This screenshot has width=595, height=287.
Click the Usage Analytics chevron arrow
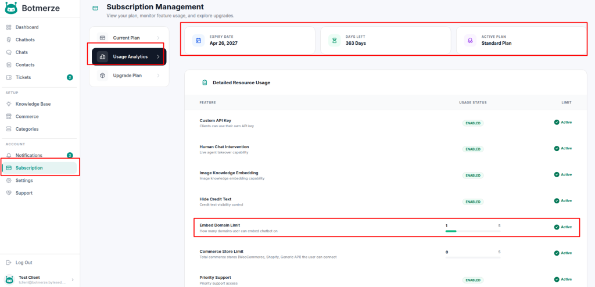coord(158,57)
